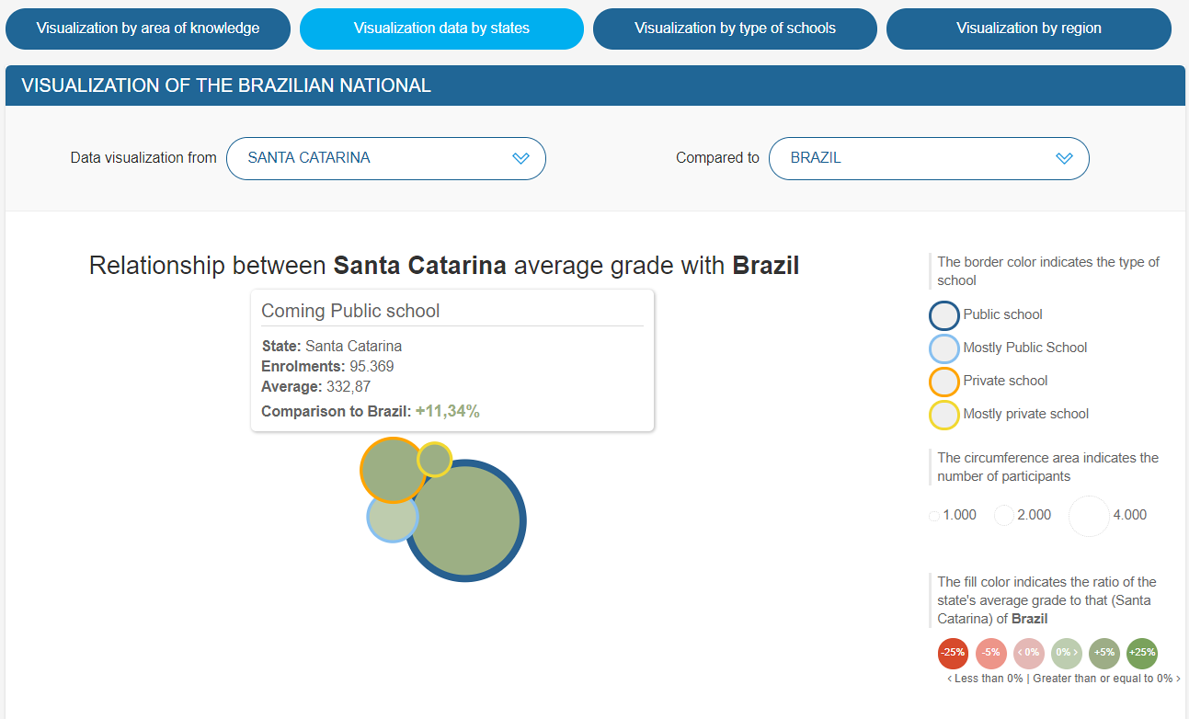This screenshot has width=1189, height=719.
Task: Click the Mostly Public School legend circle
Action: [944, 348]
